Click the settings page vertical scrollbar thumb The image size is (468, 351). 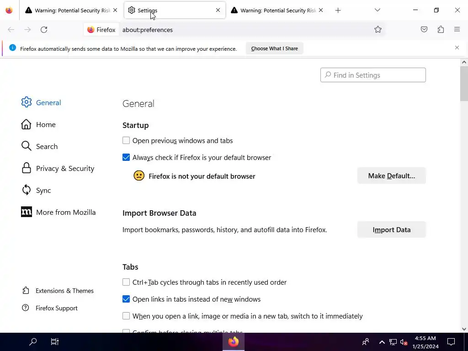pos(464,84)
